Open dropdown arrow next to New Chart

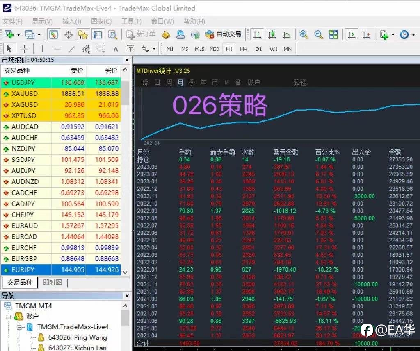click(18, 35)
